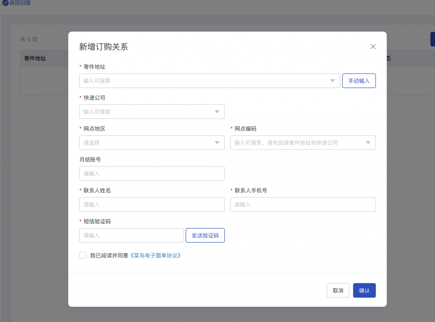Screen dimensions: 435x322
Task: Click the 取消 button
Action: point(338,291)
